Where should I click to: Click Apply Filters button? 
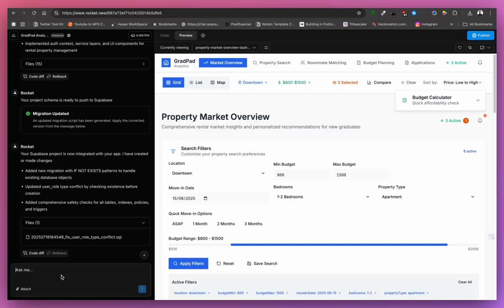[189, 264]
